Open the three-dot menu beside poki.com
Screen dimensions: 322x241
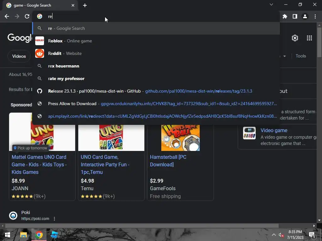click(54, 219)
